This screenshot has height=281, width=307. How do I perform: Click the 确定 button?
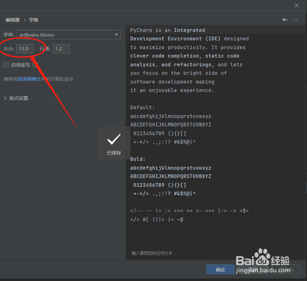click(x=220, y=269)
